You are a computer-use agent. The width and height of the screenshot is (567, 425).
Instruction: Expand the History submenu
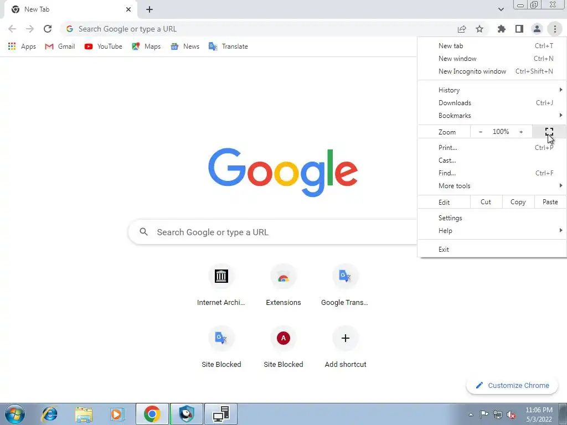tap(492, 90)
